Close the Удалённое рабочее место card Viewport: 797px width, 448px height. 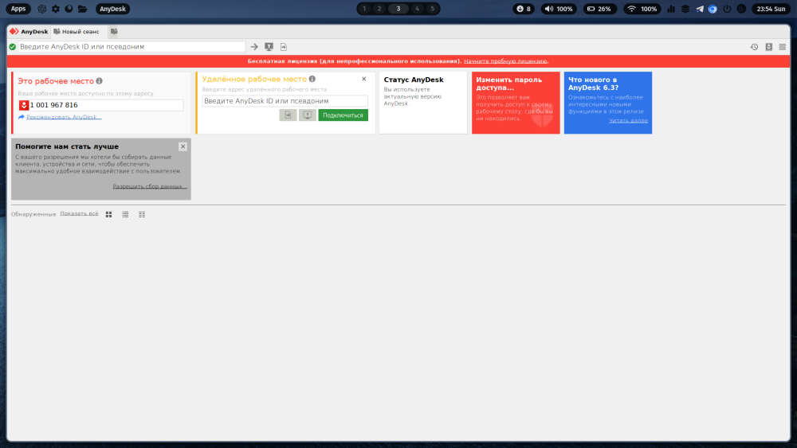(364, 79)
